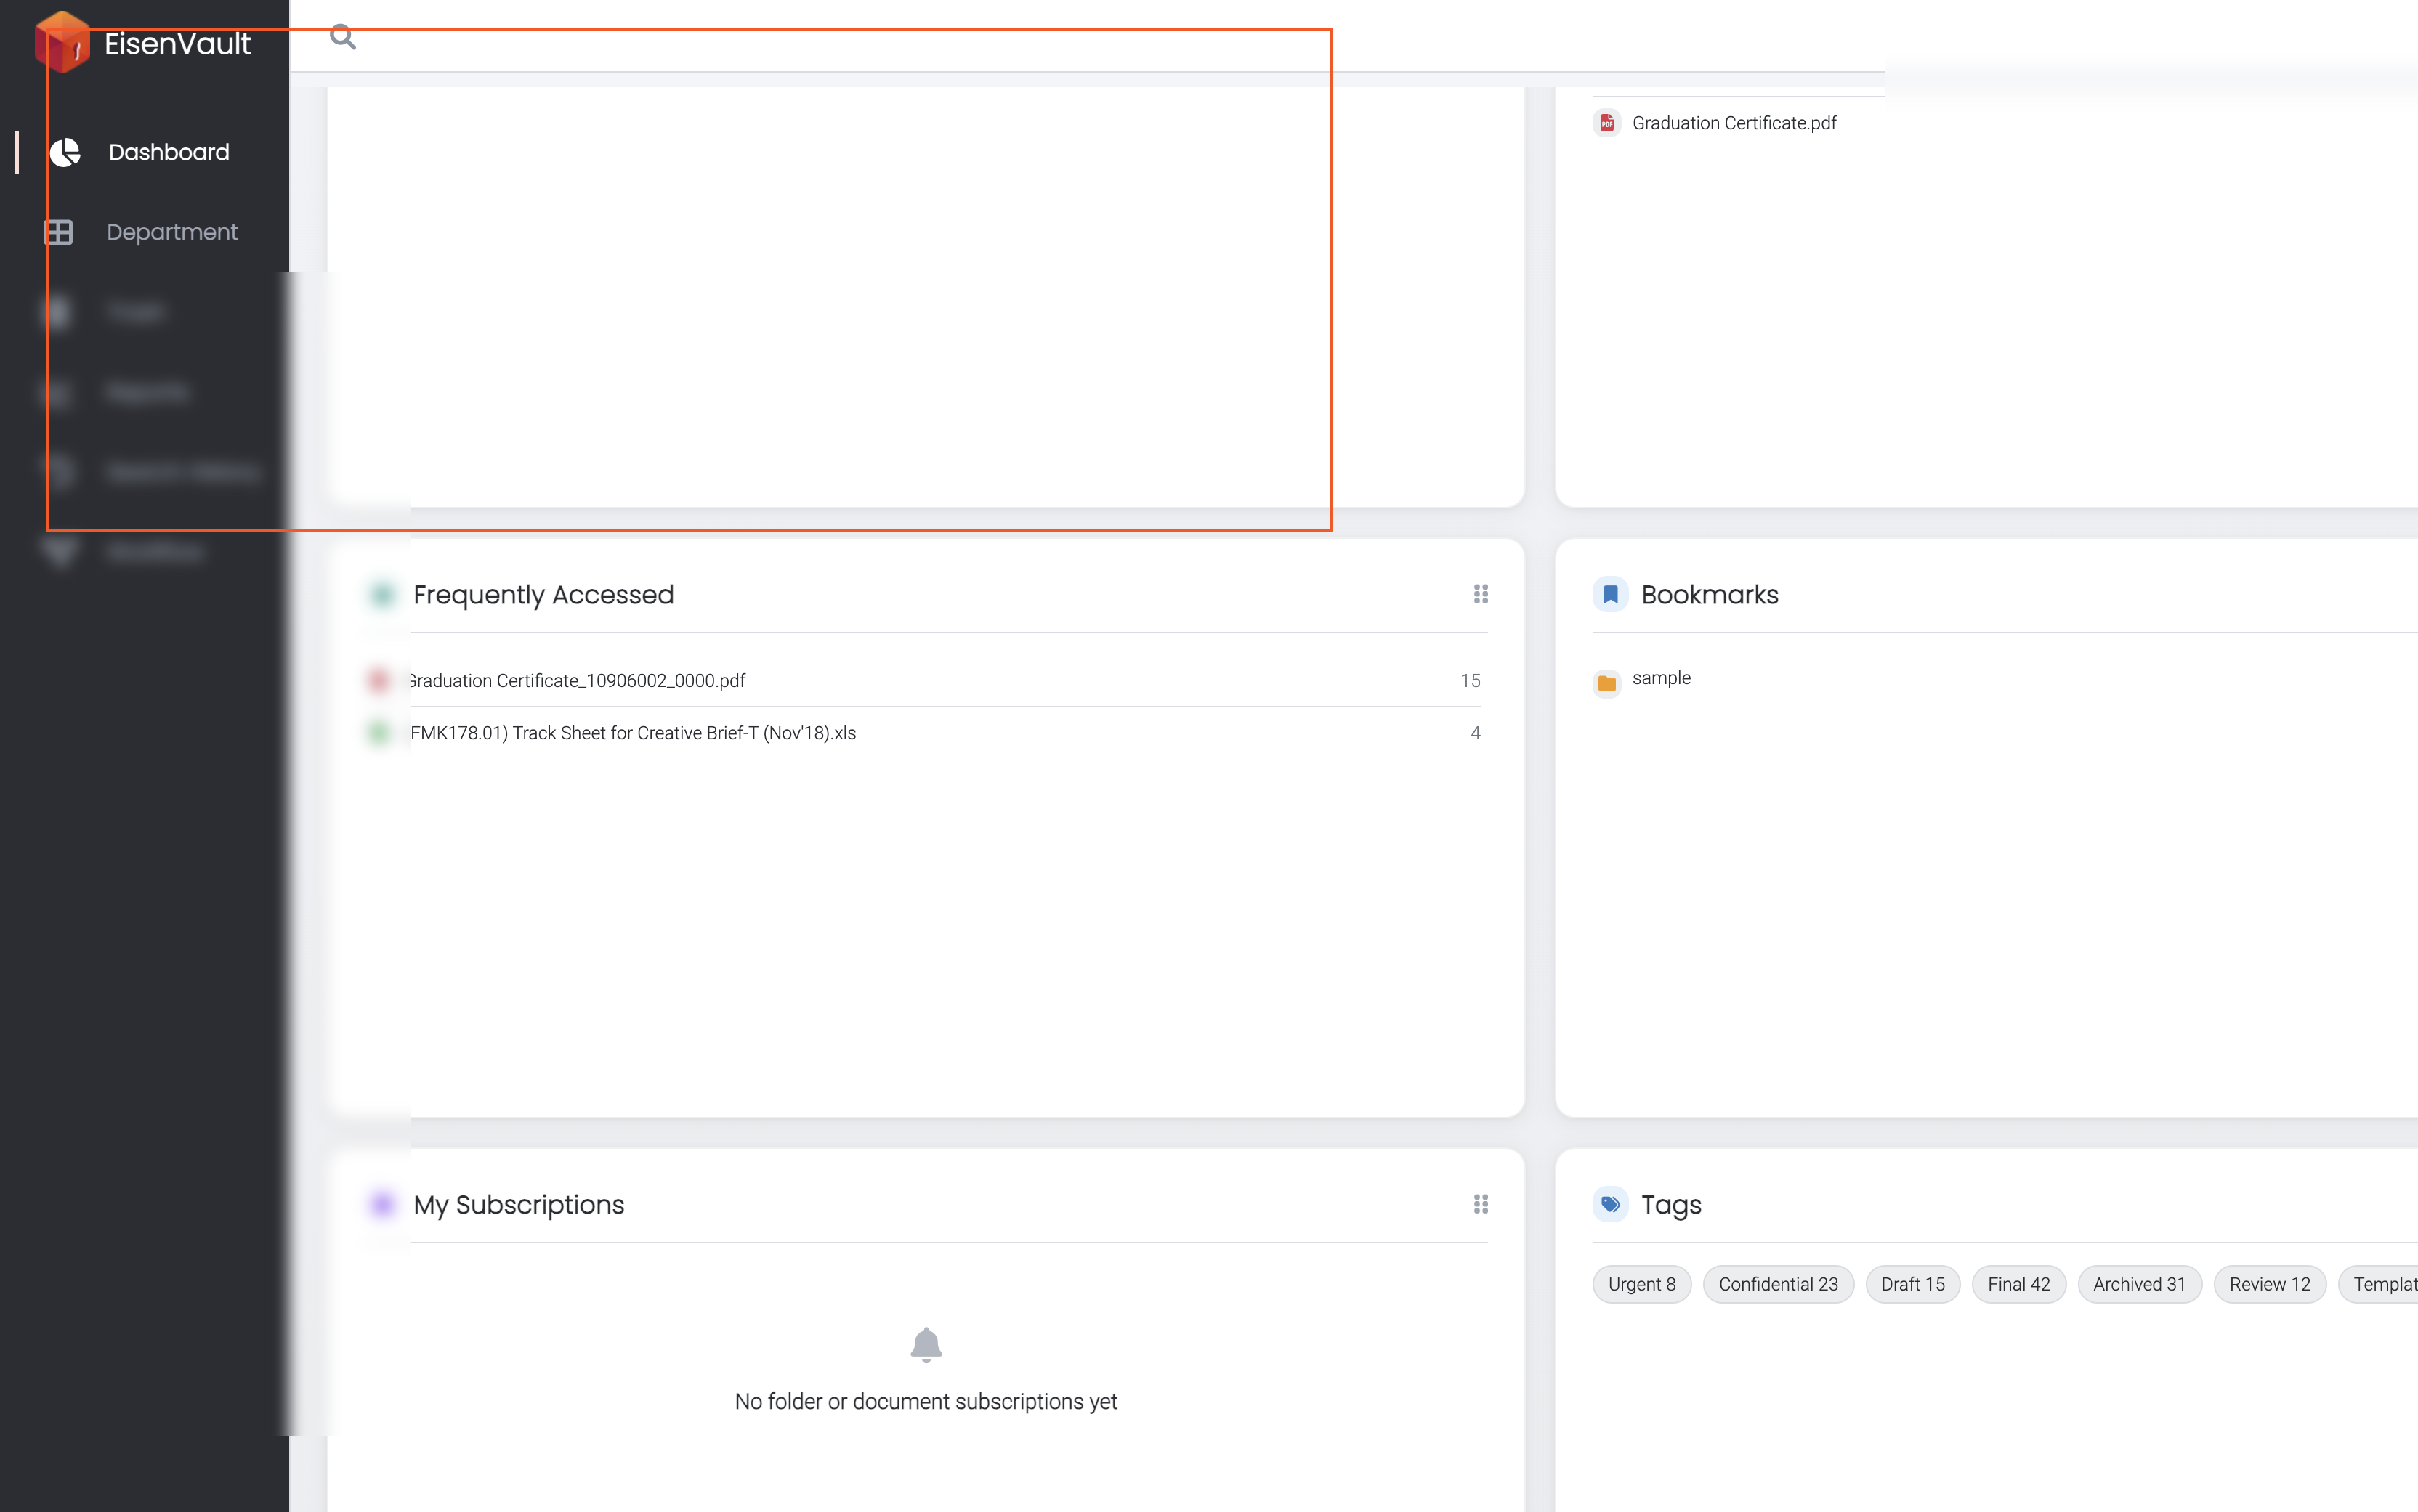Open My Subscriptions widget options dots
The height and width of the screenshot is (1512, 2418).
1481,1204
